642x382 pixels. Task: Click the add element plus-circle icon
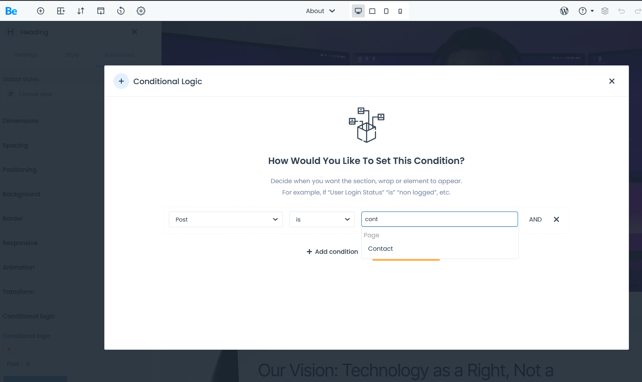pos(41,11)
